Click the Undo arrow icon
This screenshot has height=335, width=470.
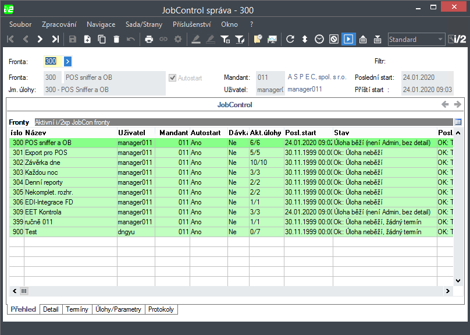pos(131,39)
